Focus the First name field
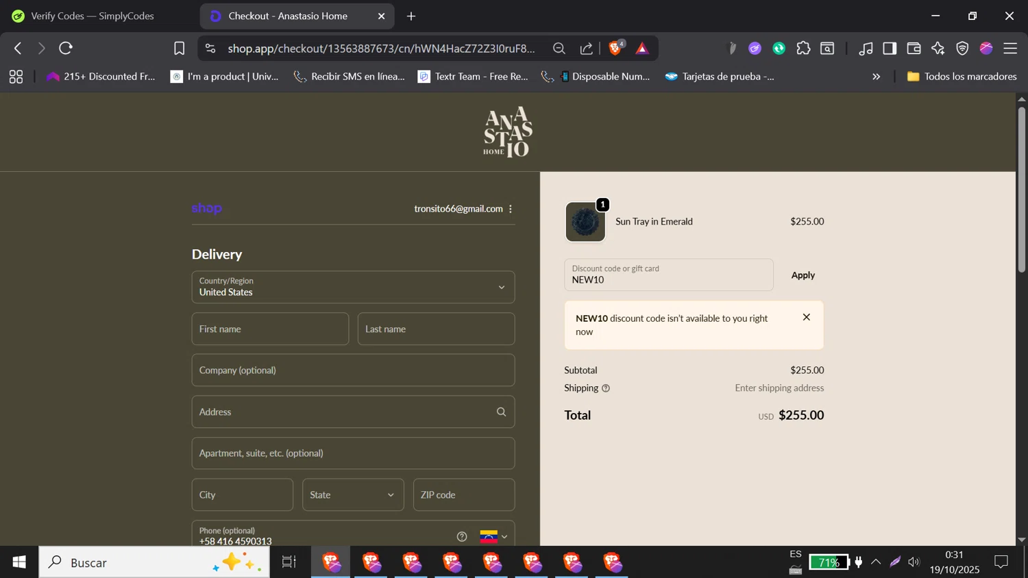This screenshot has width=1028, height=578. coord(270,329)
